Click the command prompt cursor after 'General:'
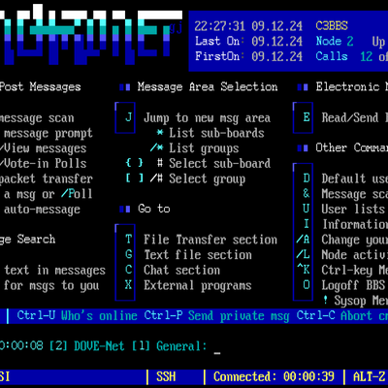Screen dimensions: 388x388 pyautogui.click(x=217, y=353)
